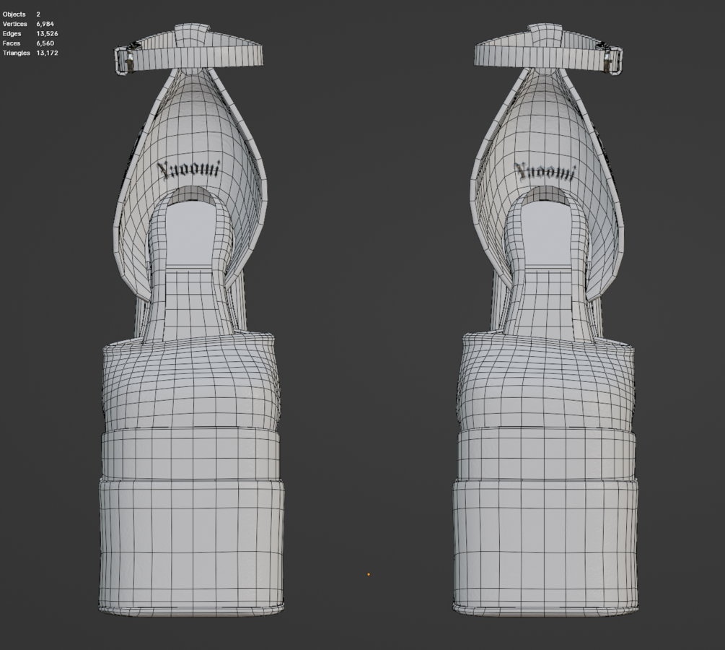The width and height of the screenshot is (725, 650).
Task: Select the 'Vertices 6,984' statistics line
Action: coord(28,24)
